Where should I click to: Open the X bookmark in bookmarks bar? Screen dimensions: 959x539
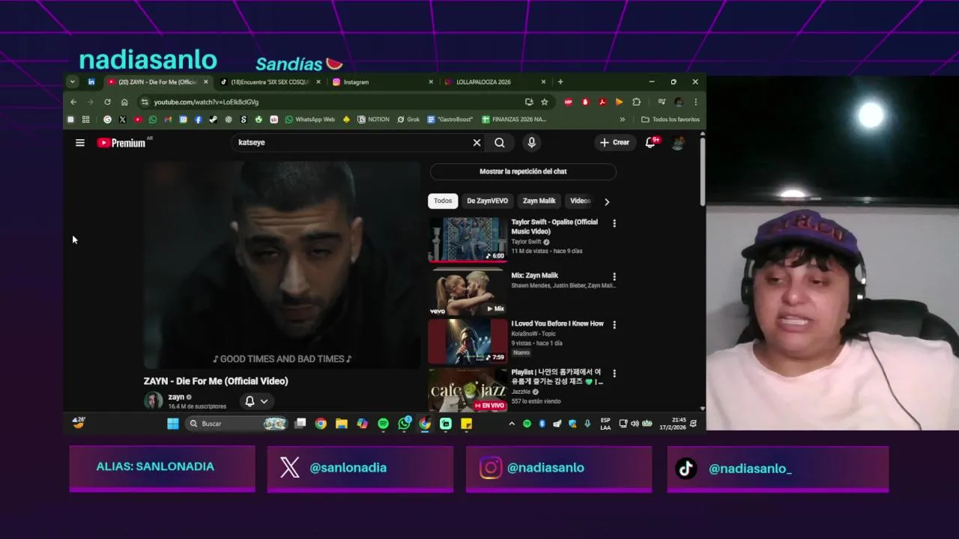tap(122, 119)
